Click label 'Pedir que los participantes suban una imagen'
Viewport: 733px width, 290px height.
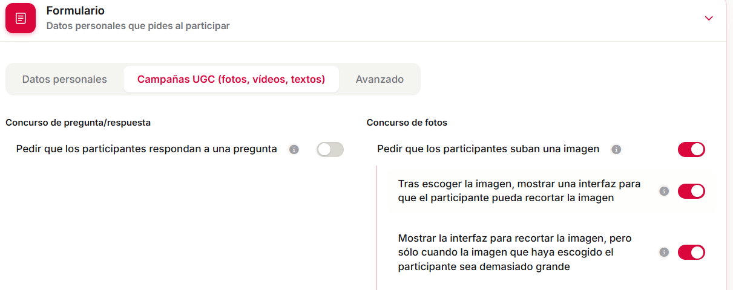[488, 149]
